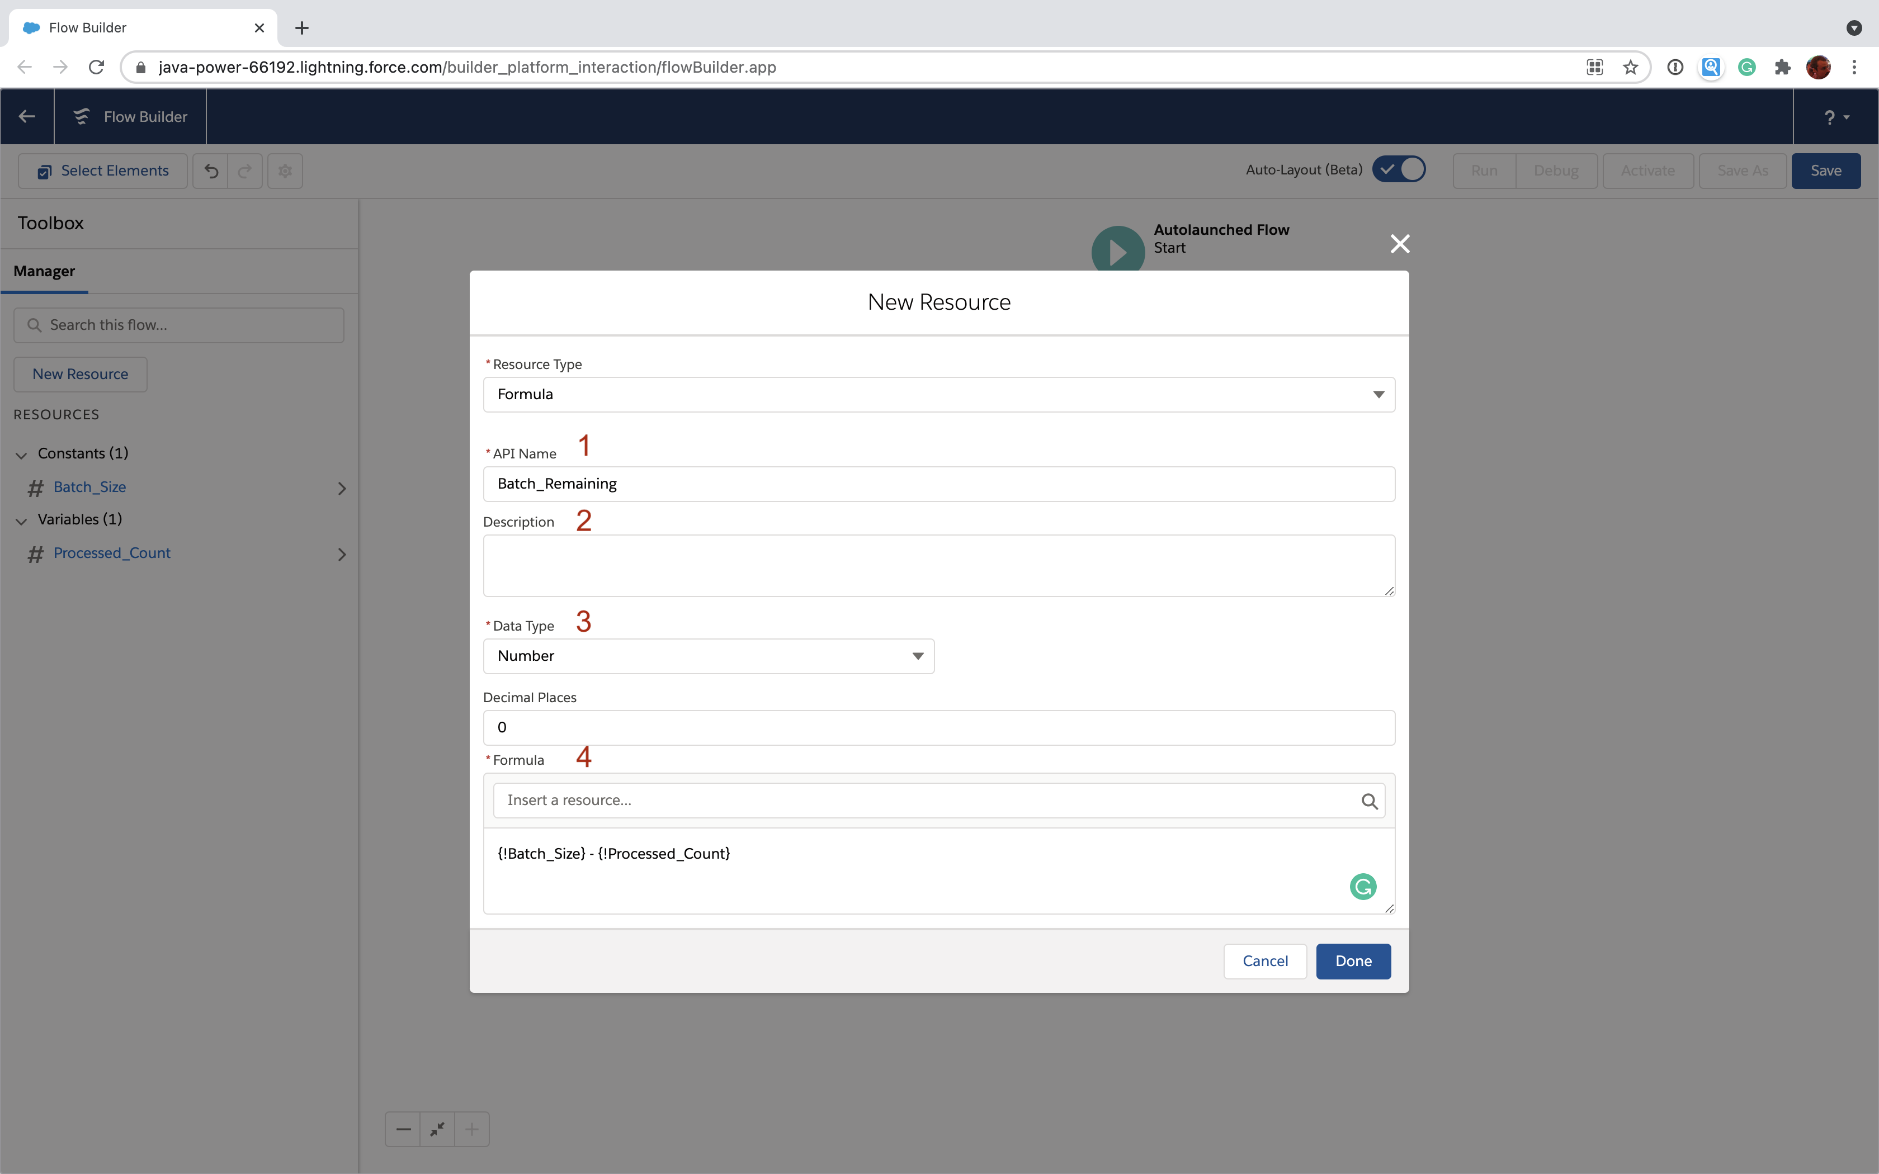Click the Processed_Count variable tree item
The image size is (1879, 1174).
[x=111, y=552]
